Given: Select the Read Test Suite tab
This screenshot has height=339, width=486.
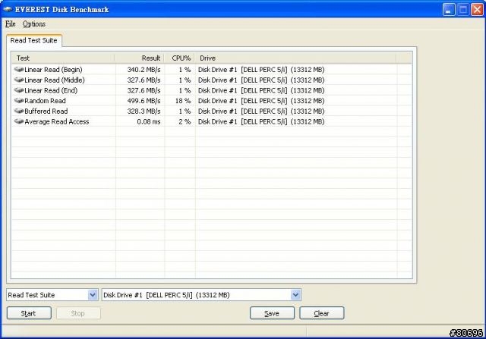Looking at the screenshot, I should 33,40.
